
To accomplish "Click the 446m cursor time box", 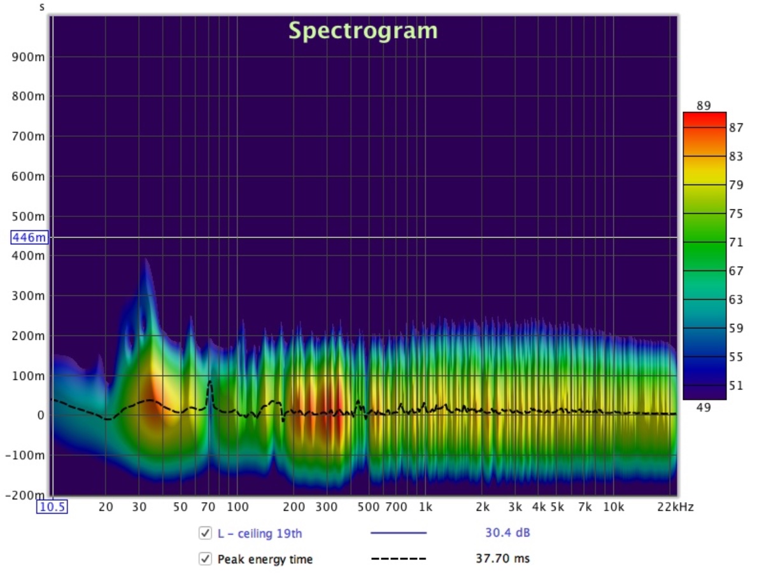I will [29, 237].
